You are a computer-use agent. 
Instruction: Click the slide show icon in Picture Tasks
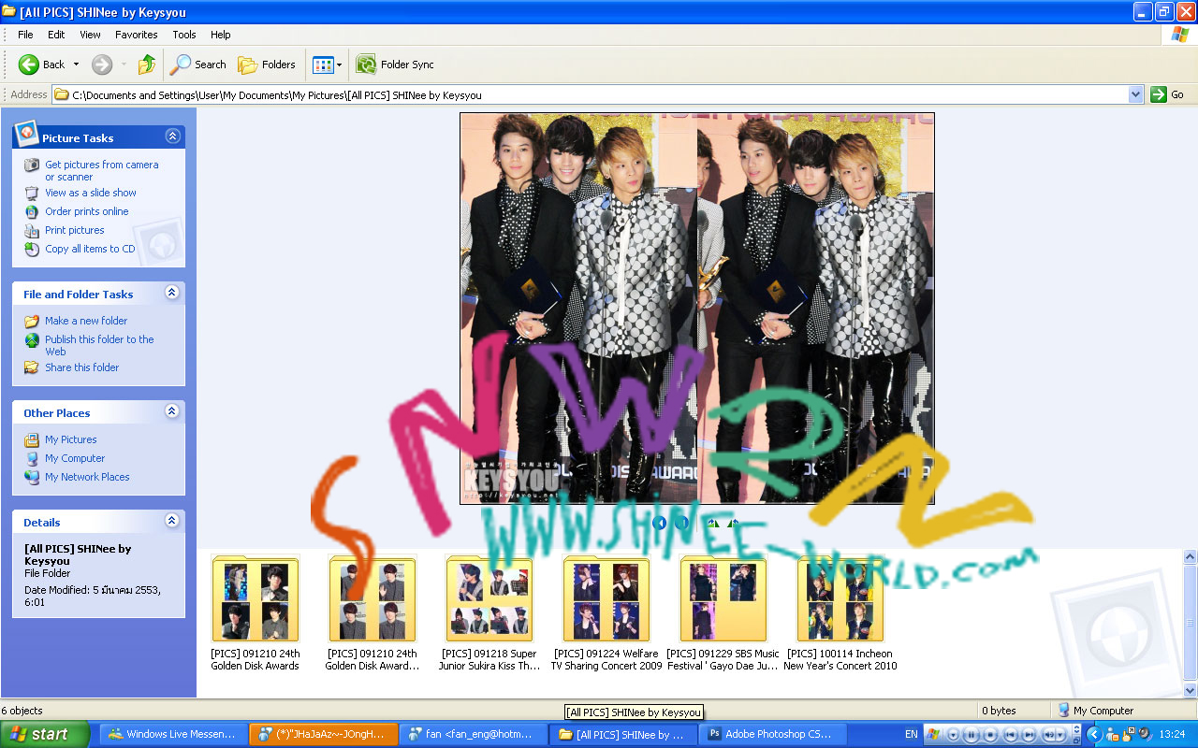point(32,193)
